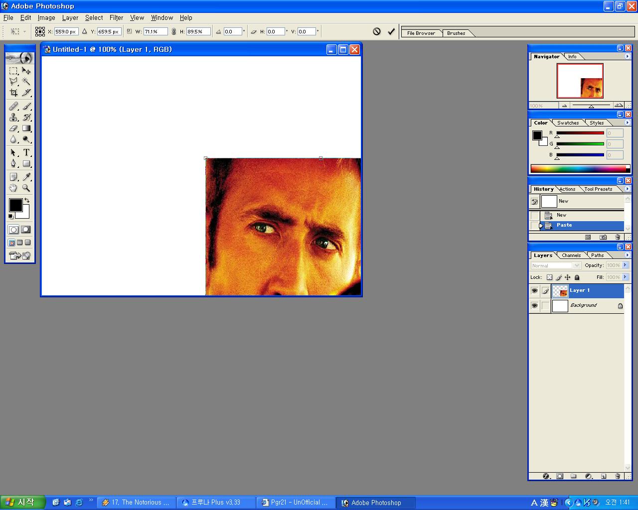The height and width of the screenshot is (510, 638).
Task: Select the Notes tool
Action: click(13, 177)
